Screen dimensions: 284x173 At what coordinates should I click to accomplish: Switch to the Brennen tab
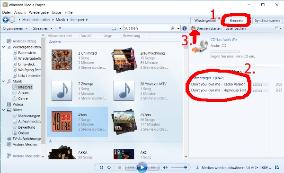coord(236,20)
